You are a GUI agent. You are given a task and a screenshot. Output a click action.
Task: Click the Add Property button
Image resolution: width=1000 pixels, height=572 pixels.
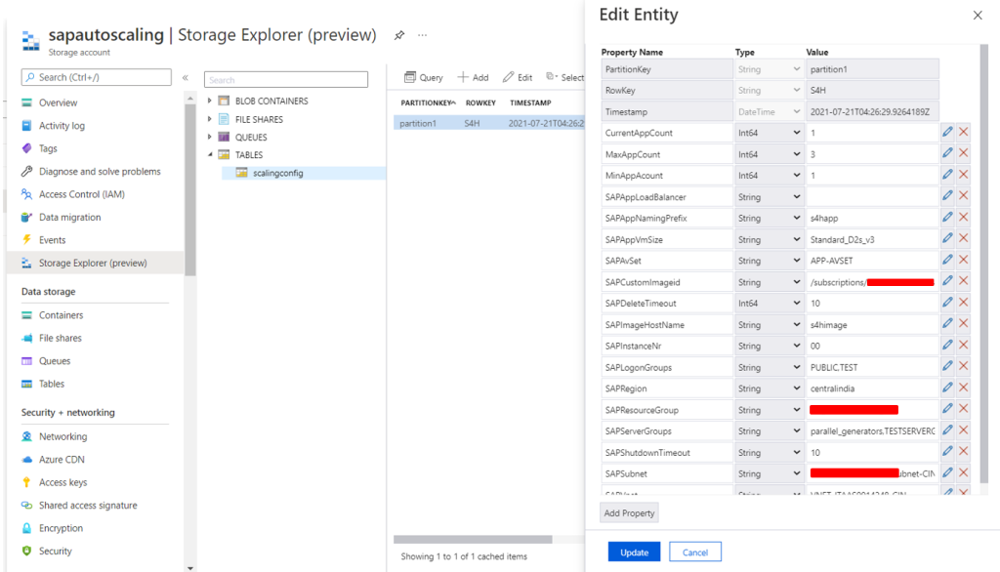click(629, 512)
